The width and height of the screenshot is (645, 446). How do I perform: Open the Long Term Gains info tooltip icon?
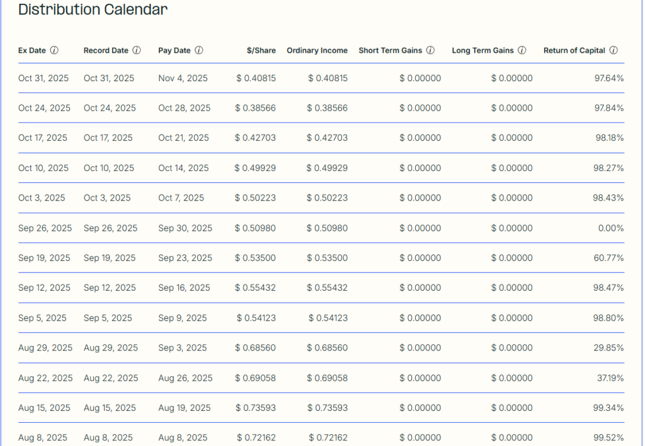[522, 50]
